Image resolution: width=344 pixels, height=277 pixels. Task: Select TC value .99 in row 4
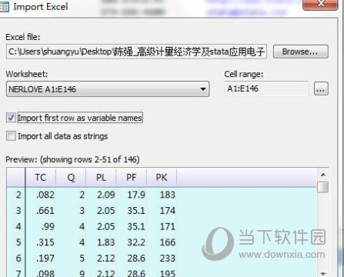48,226
